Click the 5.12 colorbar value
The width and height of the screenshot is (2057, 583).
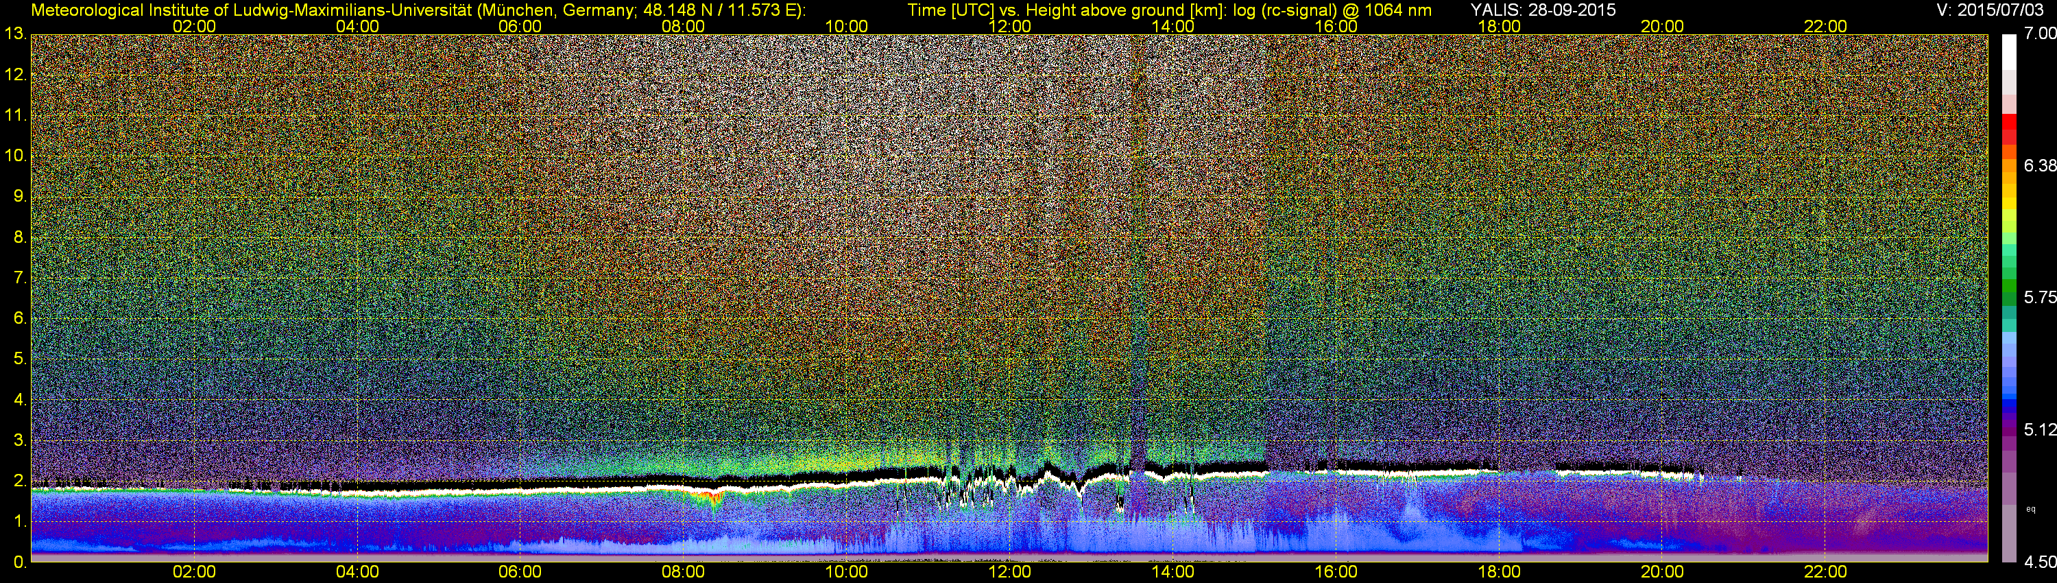pyautogui.click(x=2041, y=429)
